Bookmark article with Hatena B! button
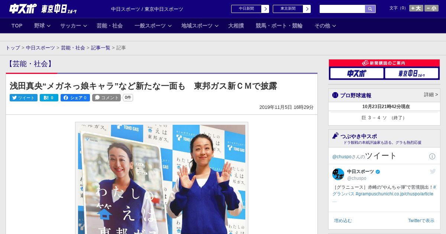The image size is (446, 234). (x=49, y=98)
